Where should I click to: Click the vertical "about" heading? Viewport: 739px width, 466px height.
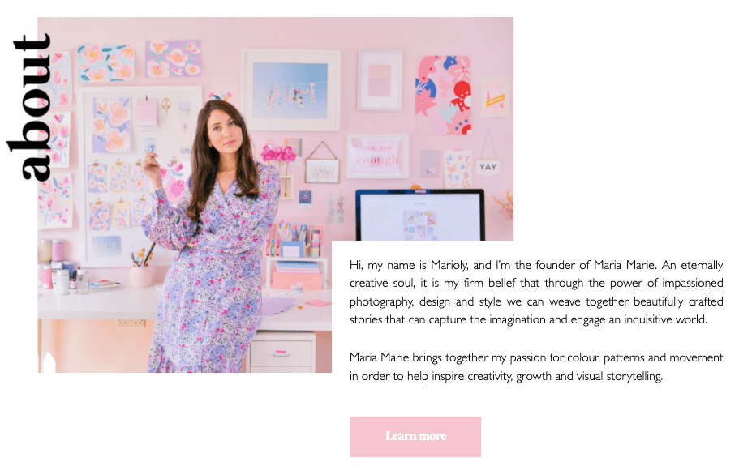(x=29, y=107)
